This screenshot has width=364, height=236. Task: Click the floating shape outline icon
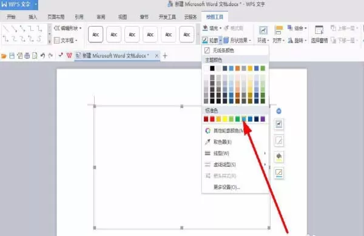[279, 173]
